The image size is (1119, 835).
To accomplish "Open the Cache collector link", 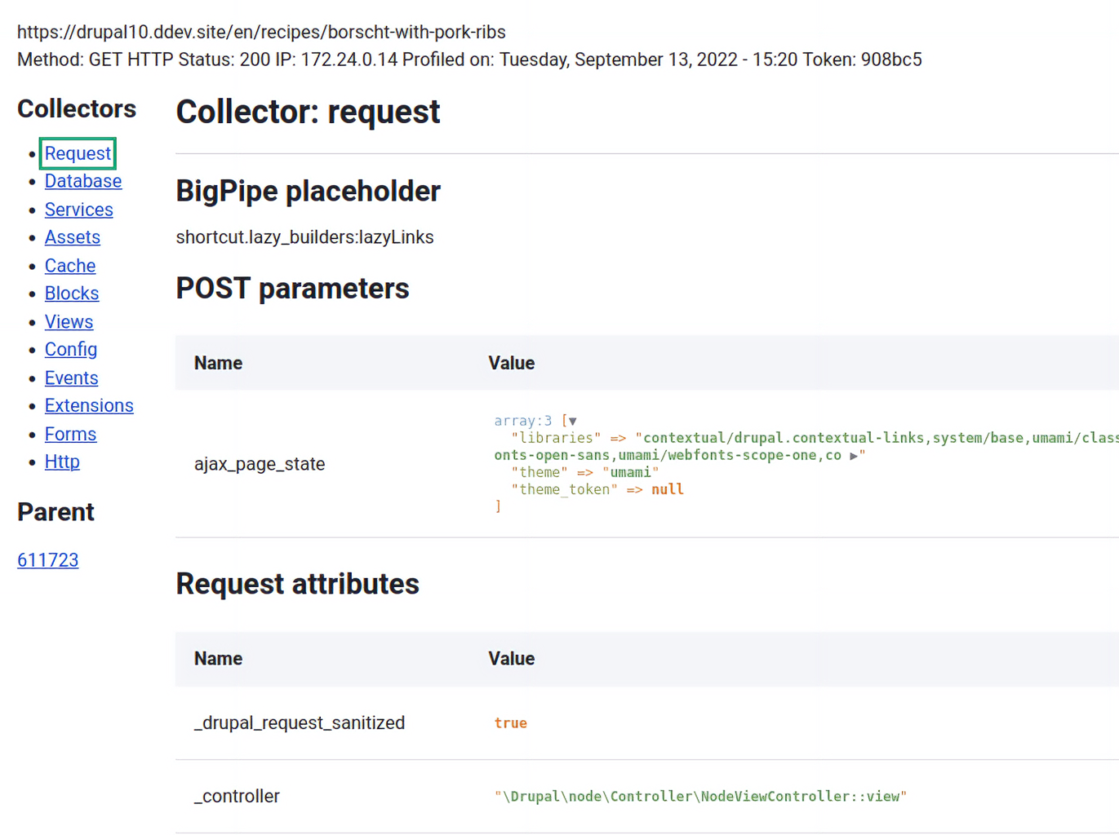I will [x=69, y=266].
